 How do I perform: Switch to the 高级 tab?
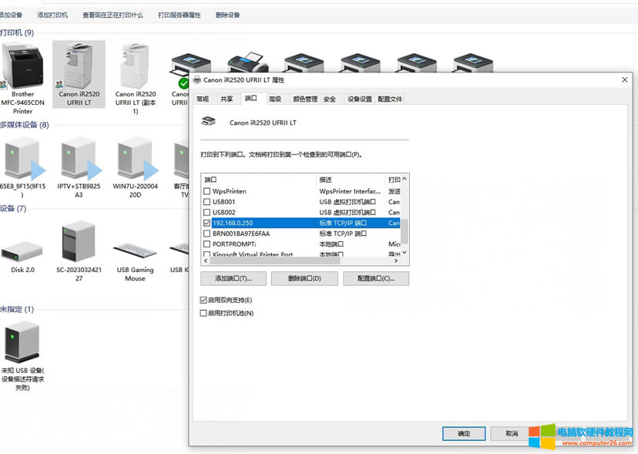coord(275,99)
